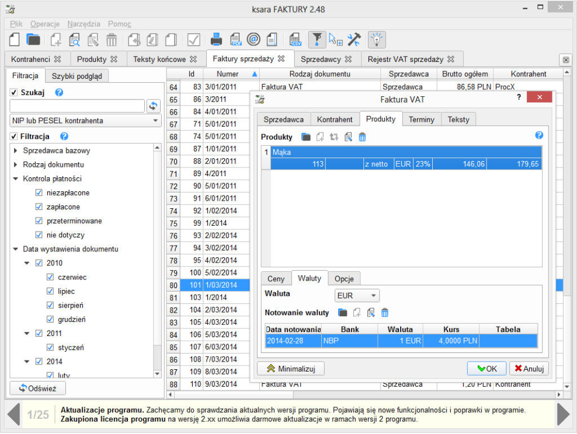The height and width of the screenshot is (434, 577).
Task: Uncheck the przeterminowane filter
Action: click(x=39, y=220)
